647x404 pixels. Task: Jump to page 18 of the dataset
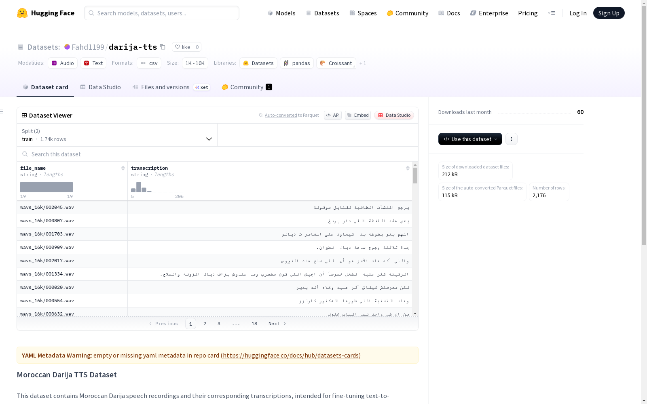(254, 324)
